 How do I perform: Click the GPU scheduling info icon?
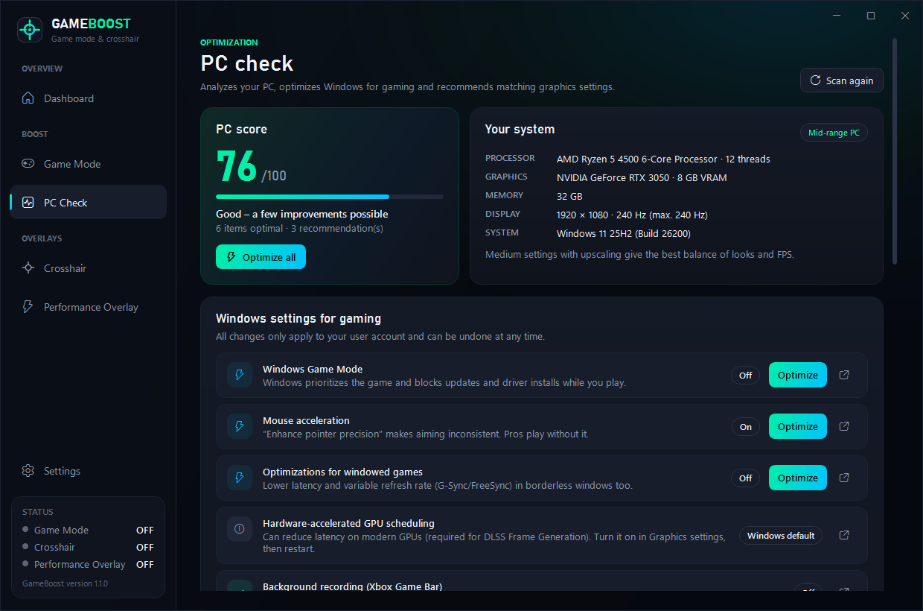pyautogui.click(x=240, y=529)
